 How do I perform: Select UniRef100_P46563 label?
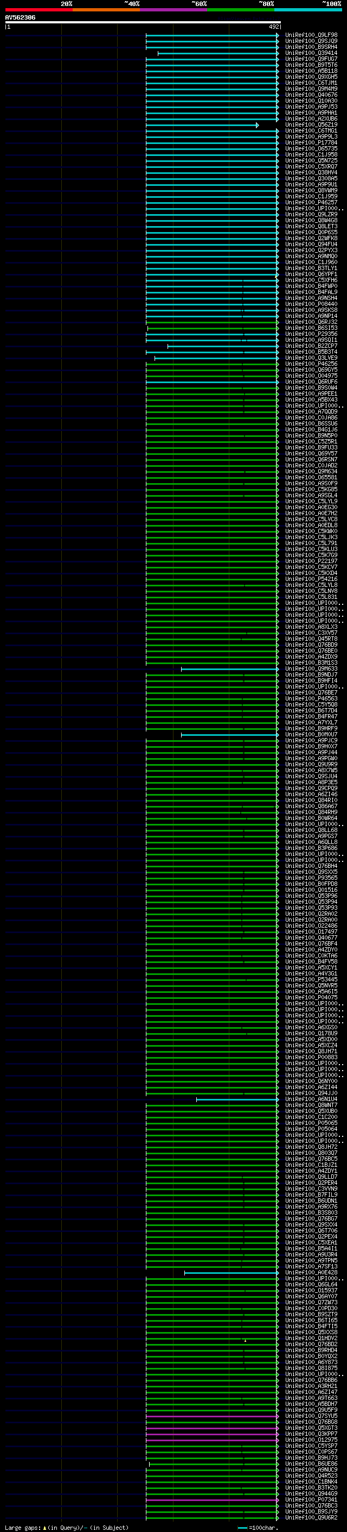(311, 699)
